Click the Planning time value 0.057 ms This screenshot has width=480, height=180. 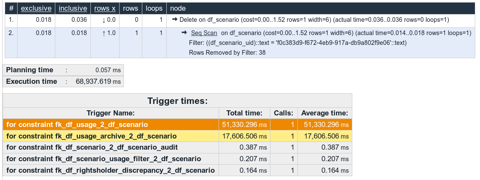[x=108, y=70]
